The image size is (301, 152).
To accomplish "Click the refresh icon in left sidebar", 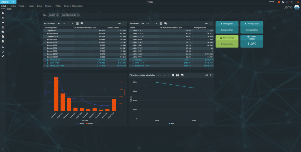I will point(3,52).
